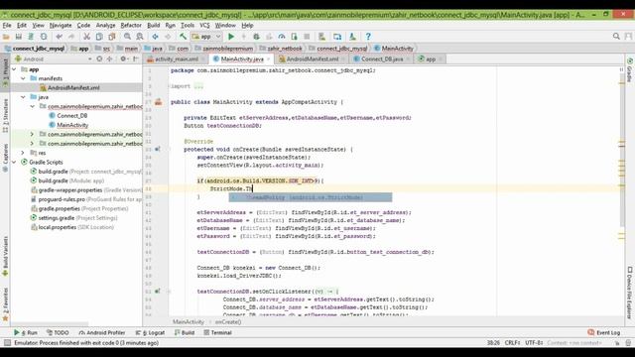
Task: Click the Debug bug icon
Action: 256,37
